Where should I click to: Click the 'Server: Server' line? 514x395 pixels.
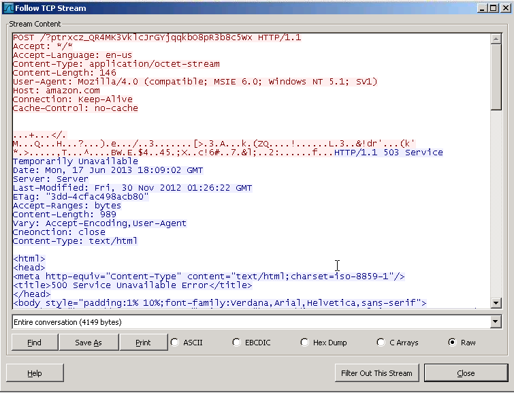pos(51,179)
